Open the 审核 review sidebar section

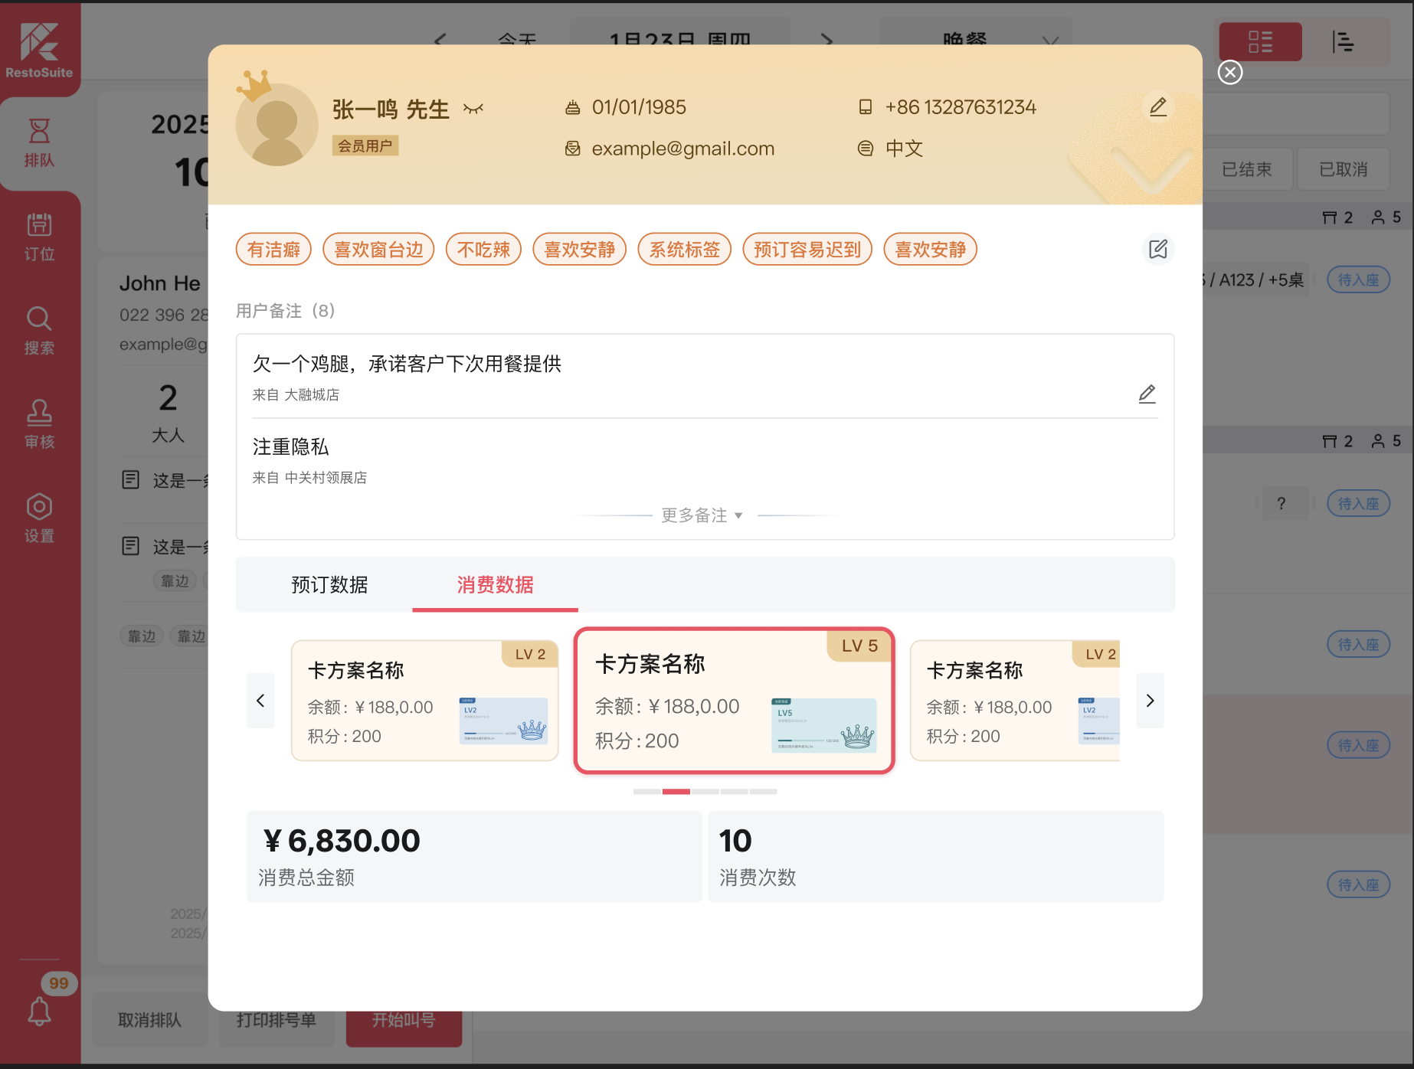click(39, 424)
